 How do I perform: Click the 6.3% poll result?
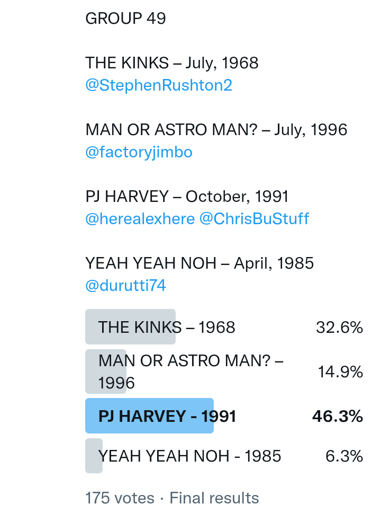click(344, 456)
